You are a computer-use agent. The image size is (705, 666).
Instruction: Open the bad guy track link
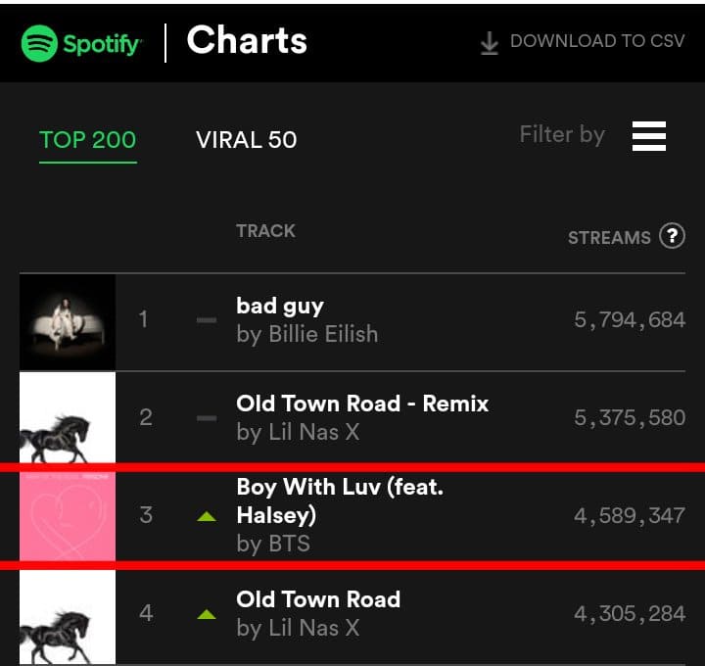[x=280, y=306]
